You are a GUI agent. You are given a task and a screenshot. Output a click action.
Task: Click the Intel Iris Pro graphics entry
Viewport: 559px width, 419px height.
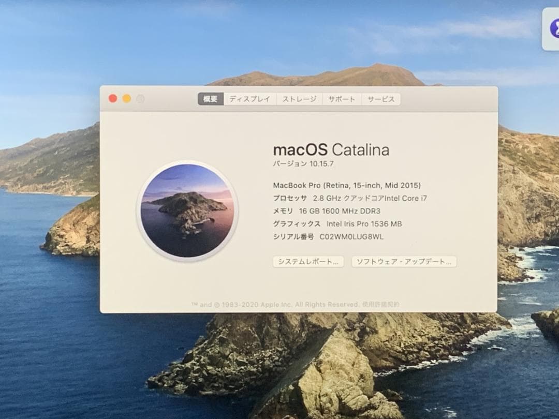[x=337, y=224]
